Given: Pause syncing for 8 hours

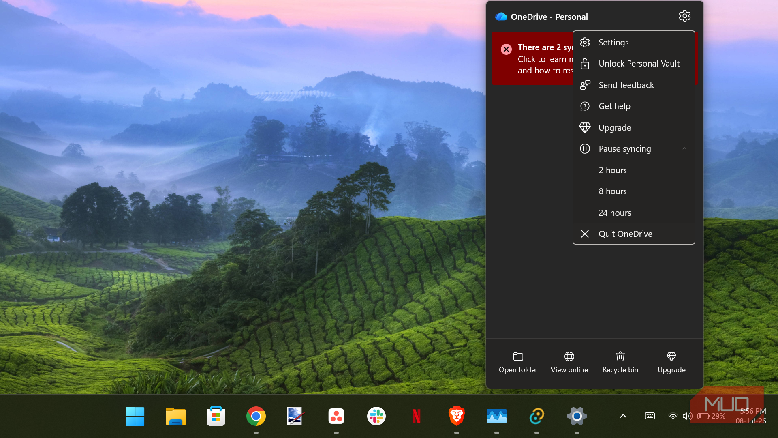Looking at the screenshot, I should click(x=634, y=191).
